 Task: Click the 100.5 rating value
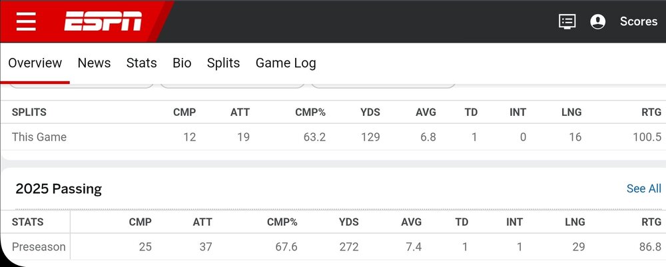pyautogui.click(x=647, y=137)
